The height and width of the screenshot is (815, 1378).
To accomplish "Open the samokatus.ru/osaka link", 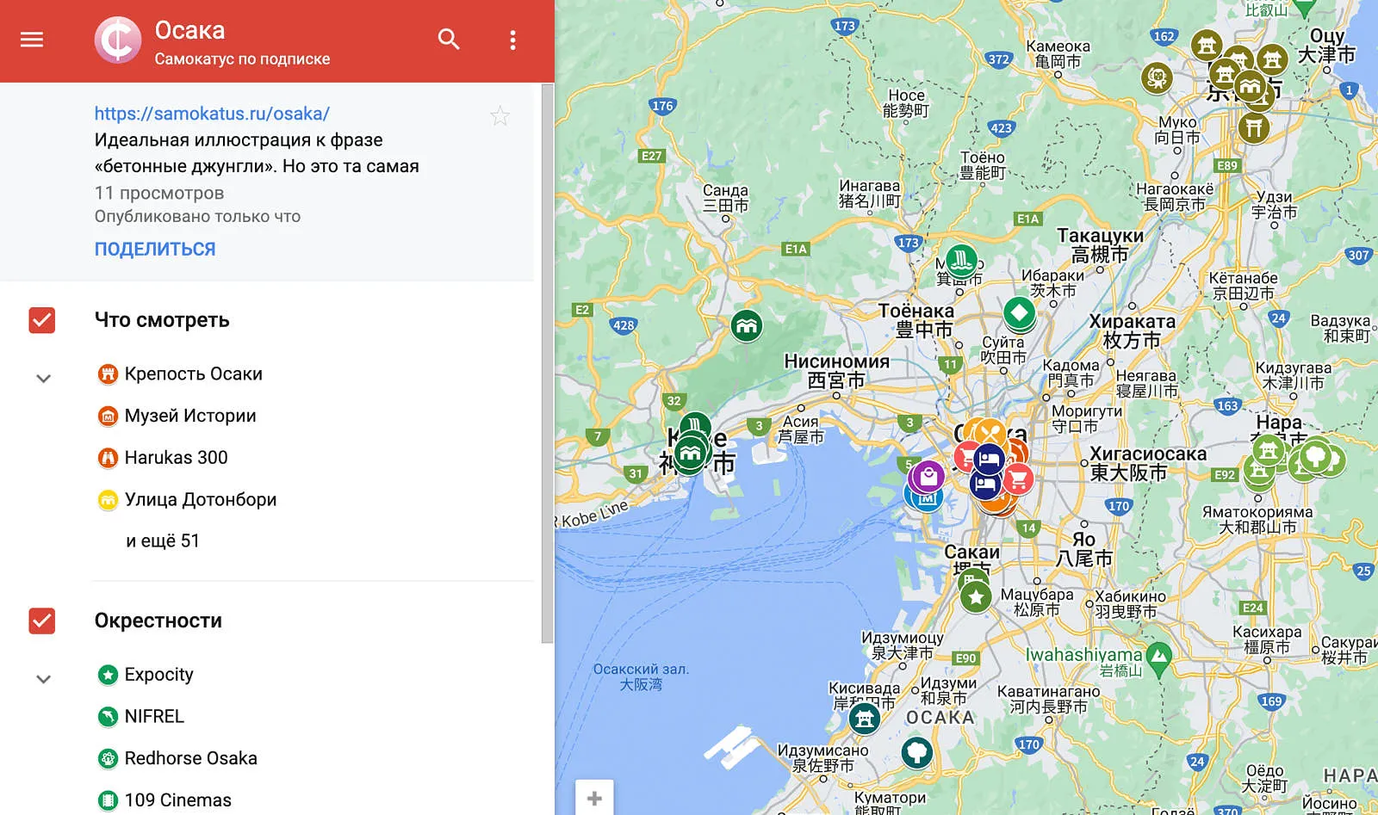I will tap(212, 113).
